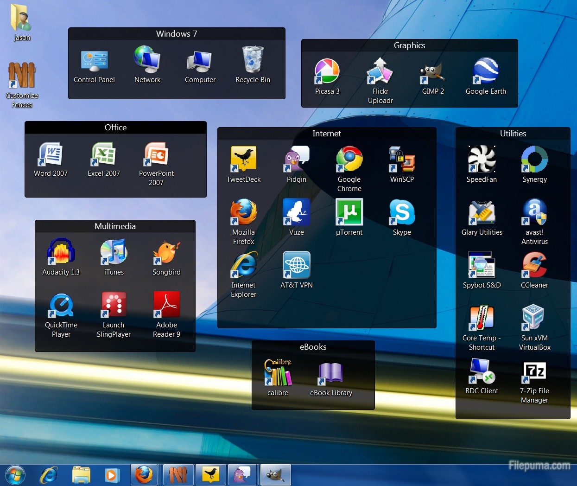Viewport: 577px width, 486px height.
Task: Select the Network desktop icon
Action: point(147,65)
